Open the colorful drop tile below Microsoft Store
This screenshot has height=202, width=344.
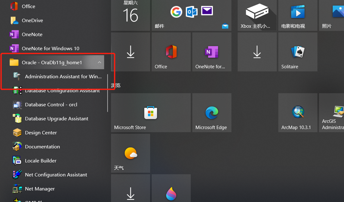pos(171,188)
